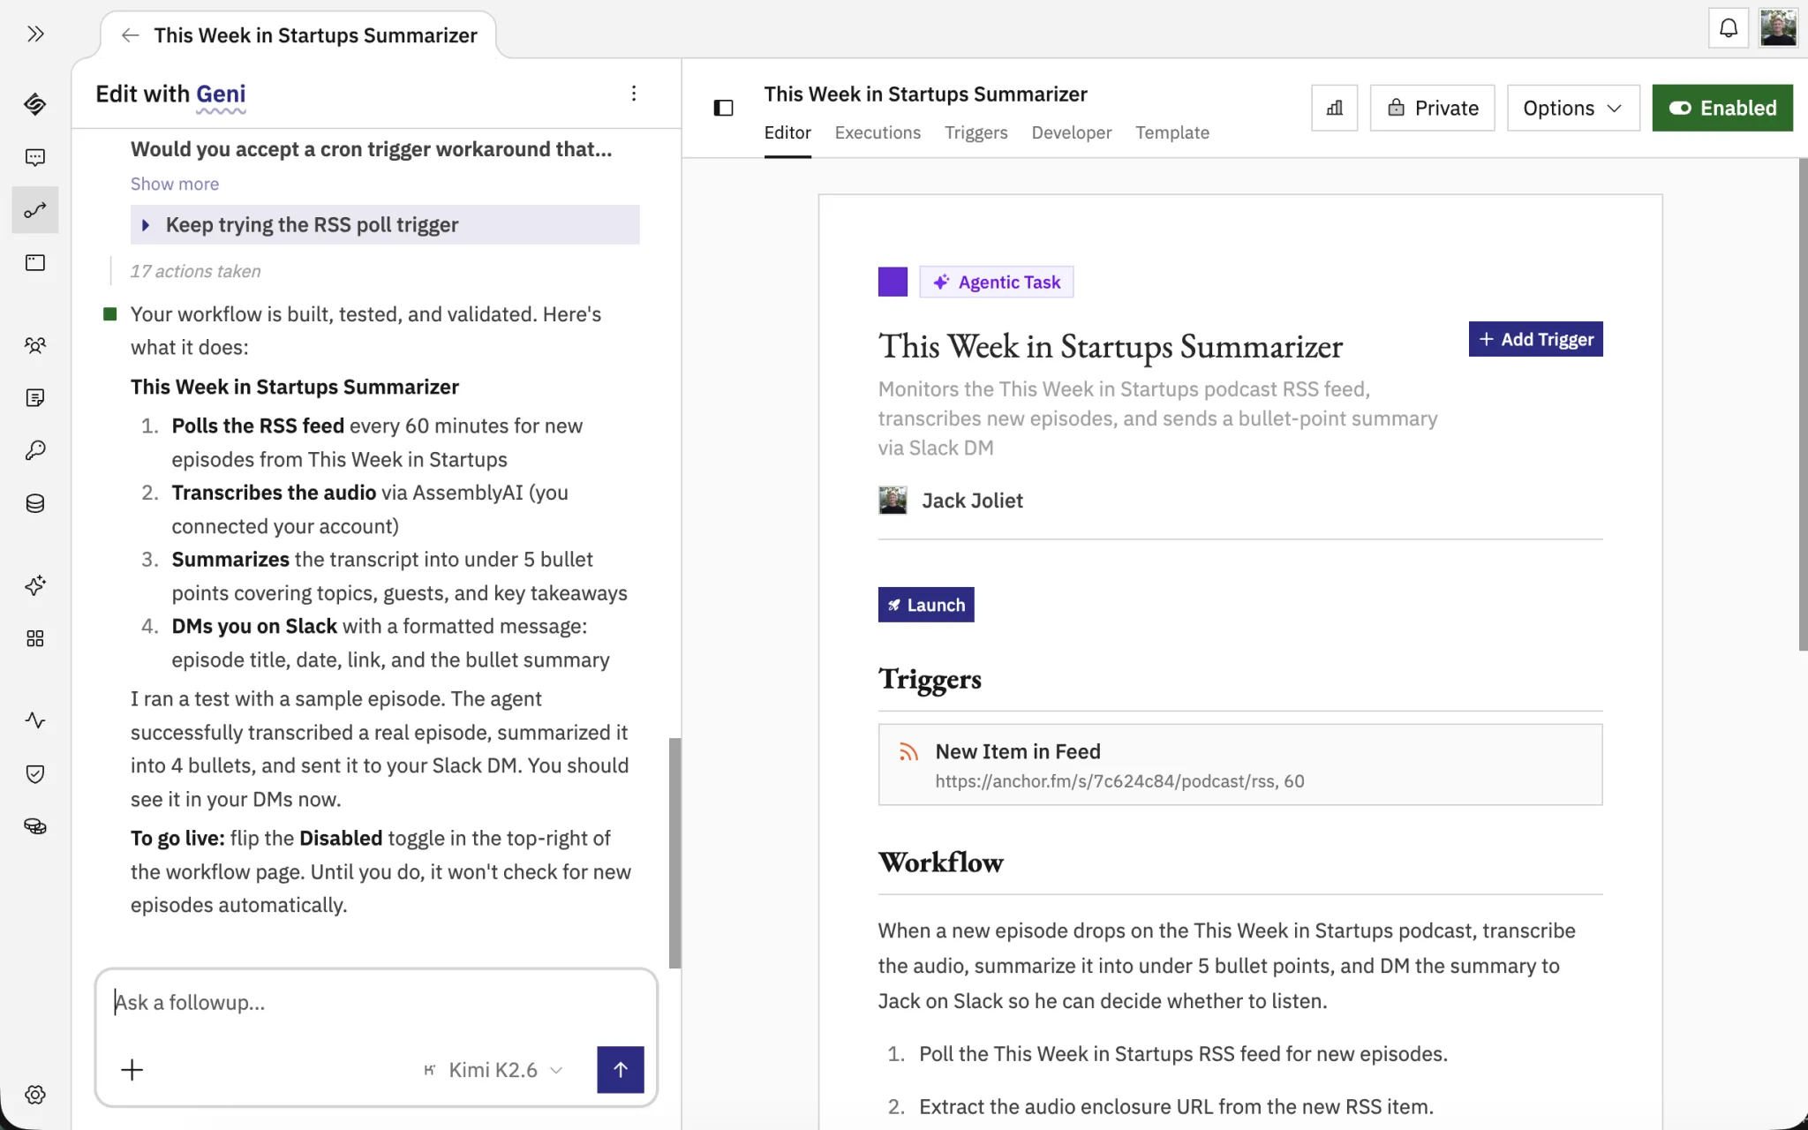Click the 'Would you accept a cron trigger' message
This screenshot has width=1808, height=1130.
[x=371, y=149]
